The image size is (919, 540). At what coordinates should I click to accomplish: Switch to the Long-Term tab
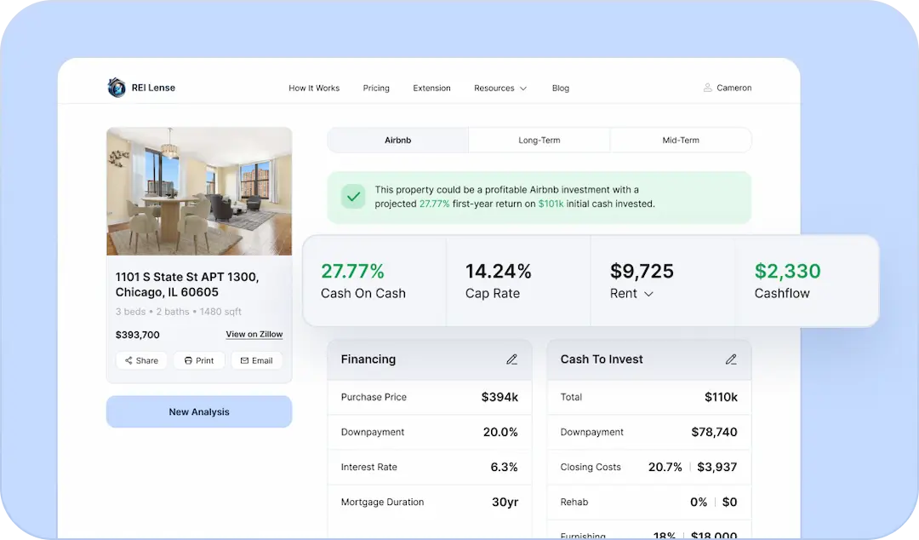click(x=539, y=140)
